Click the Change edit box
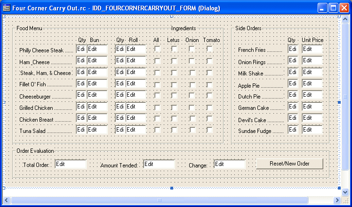Screen dimensions: 352x207 pos(230,164)
